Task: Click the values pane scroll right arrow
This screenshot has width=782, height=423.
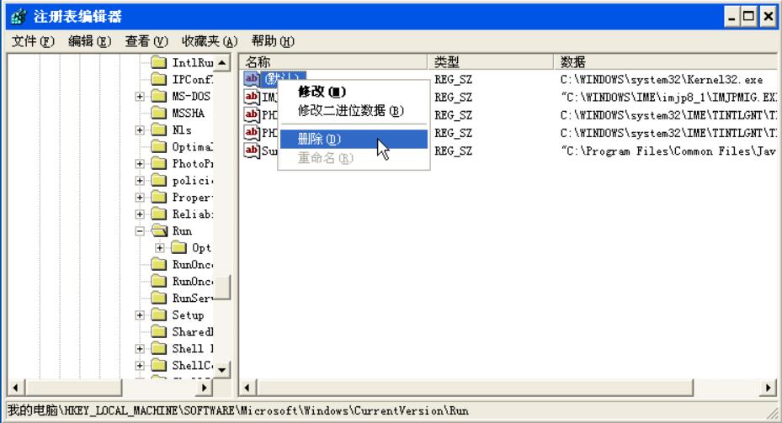Action: [768, 387]
